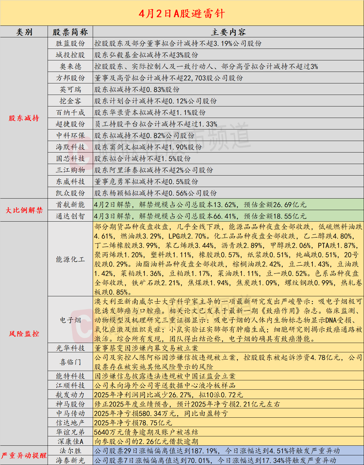This screenshot has height=465, width=364.
Task: Click the 能源化工 sector cell
Action: tap(70, 260)
